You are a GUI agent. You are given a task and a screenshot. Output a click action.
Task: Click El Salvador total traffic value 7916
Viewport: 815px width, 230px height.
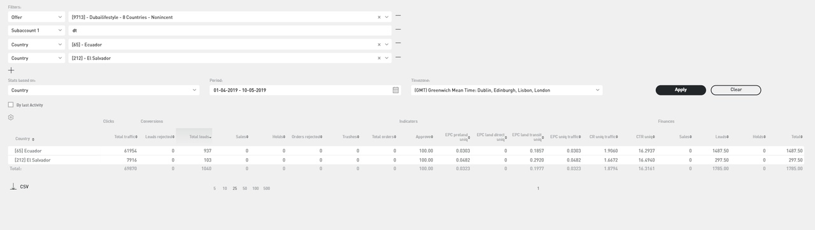tap(132, 160)
